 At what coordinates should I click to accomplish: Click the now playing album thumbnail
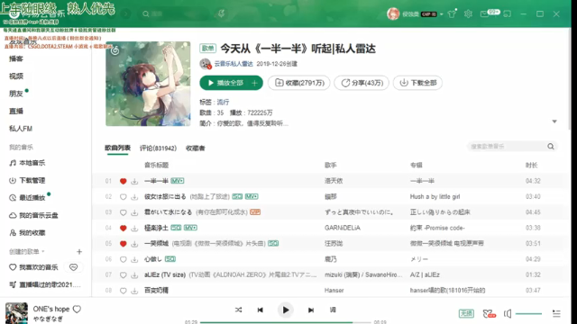click(16, 313)
